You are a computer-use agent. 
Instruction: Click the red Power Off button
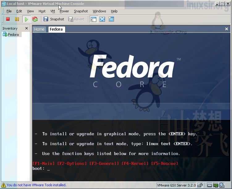point(8,19)
